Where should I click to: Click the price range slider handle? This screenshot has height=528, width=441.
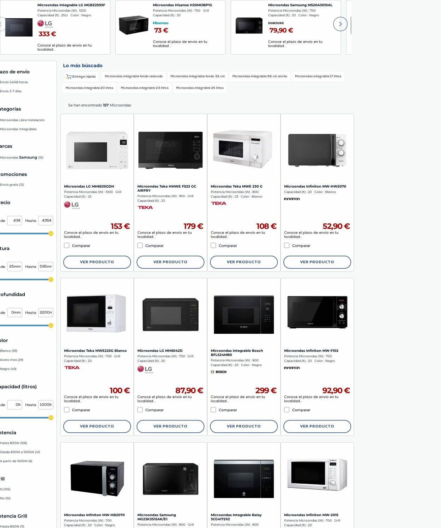pyautogui.click(x=51, y=233)
